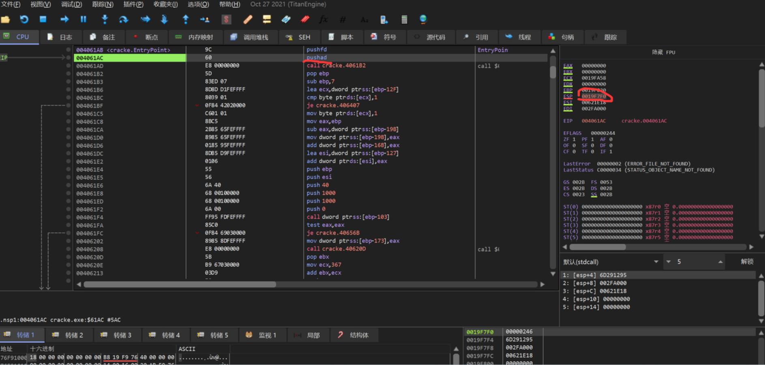Click the 解锁 button
Image resolution: width=765 pixels, height=365 pixels.
tap(747, 262)
